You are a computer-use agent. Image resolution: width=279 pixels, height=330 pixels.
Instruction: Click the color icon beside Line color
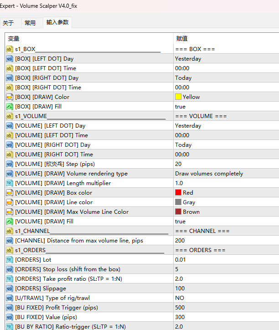10,202
